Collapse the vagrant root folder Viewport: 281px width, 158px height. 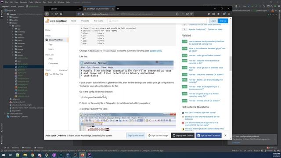click(5, 14)
